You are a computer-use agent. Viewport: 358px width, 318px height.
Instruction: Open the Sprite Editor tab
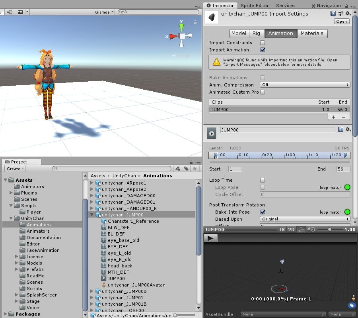[255, 6]
